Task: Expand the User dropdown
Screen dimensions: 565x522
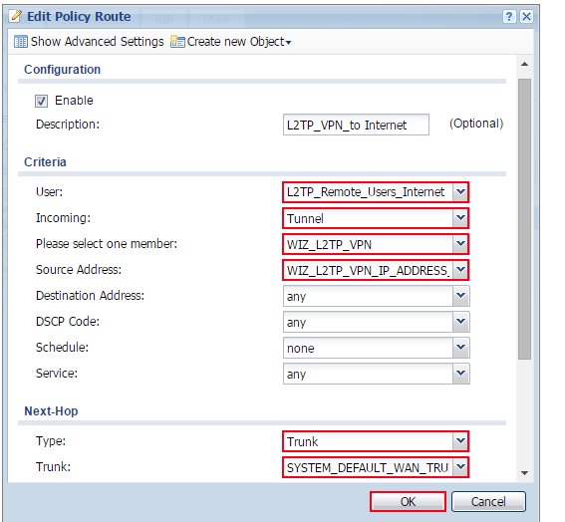Action: [460, 191]
